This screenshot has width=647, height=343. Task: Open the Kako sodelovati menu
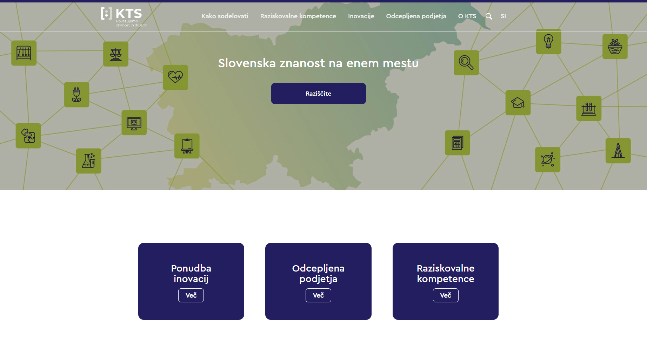point(225,16)
